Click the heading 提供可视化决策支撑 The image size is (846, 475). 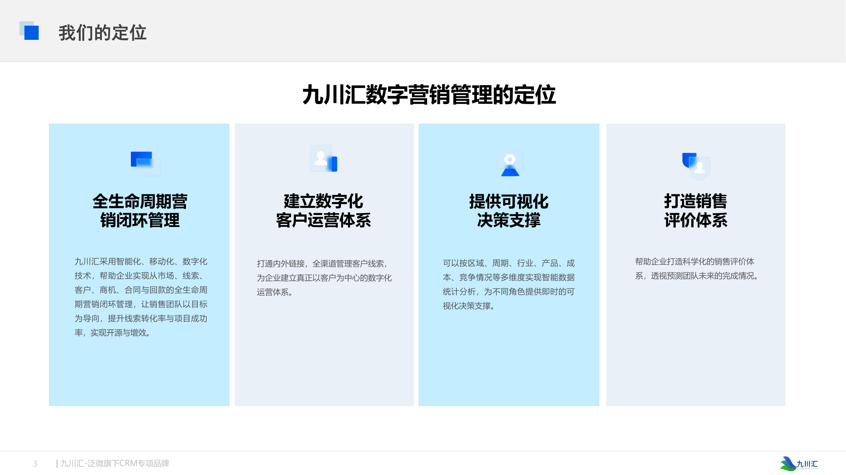(509, 210)
